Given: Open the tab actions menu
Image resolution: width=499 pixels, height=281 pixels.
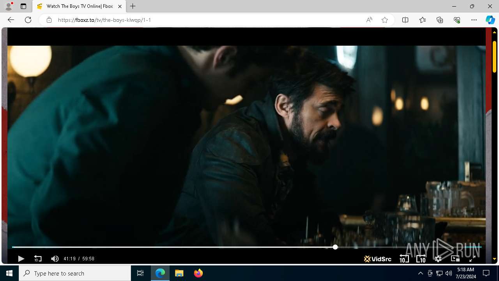Looking at the screenshot, I should pyautogui.click(x=23, y=6).
